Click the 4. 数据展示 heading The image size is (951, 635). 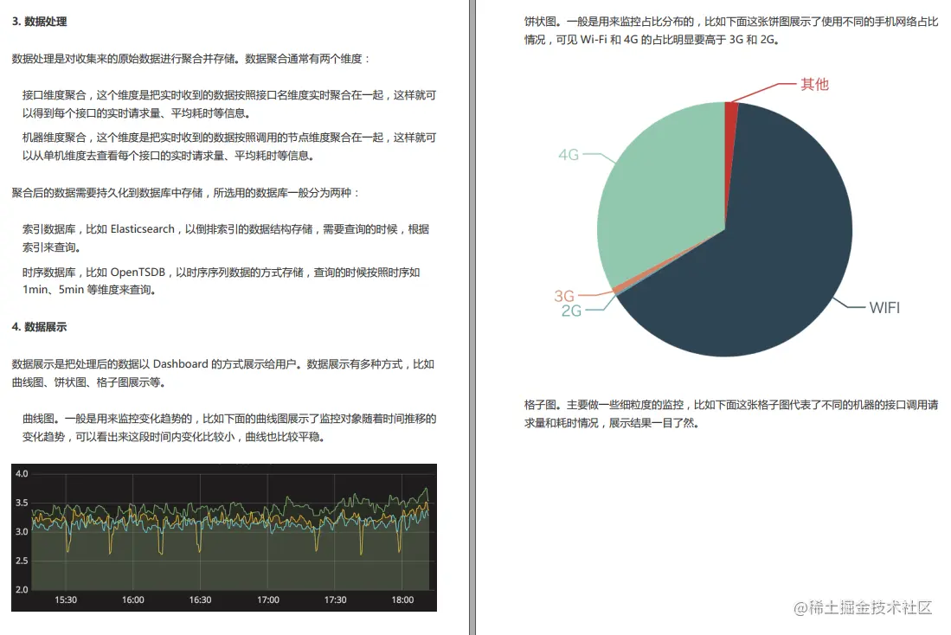pos(40,327)
